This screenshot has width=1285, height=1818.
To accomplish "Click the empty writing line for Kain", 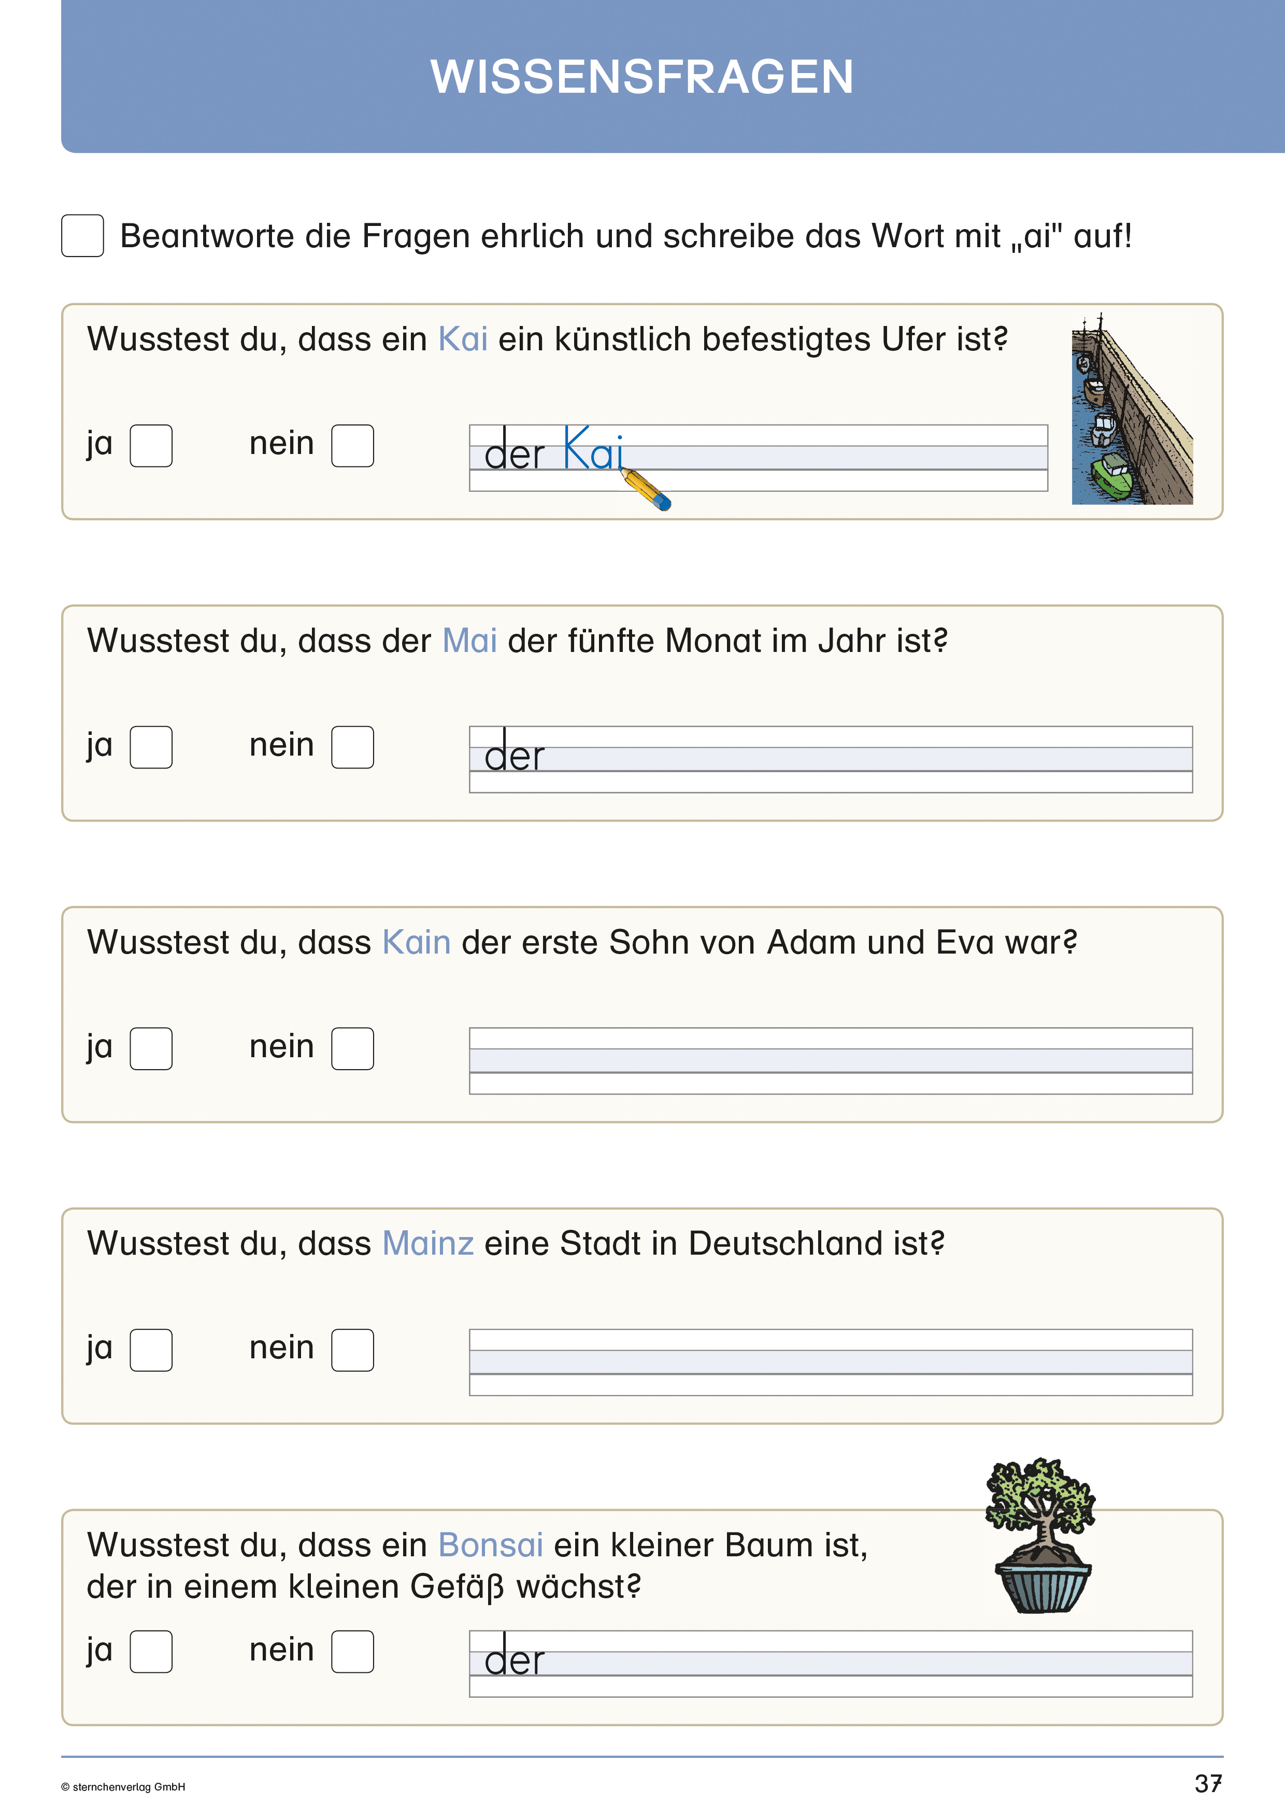I will (x=831, y=1061).
